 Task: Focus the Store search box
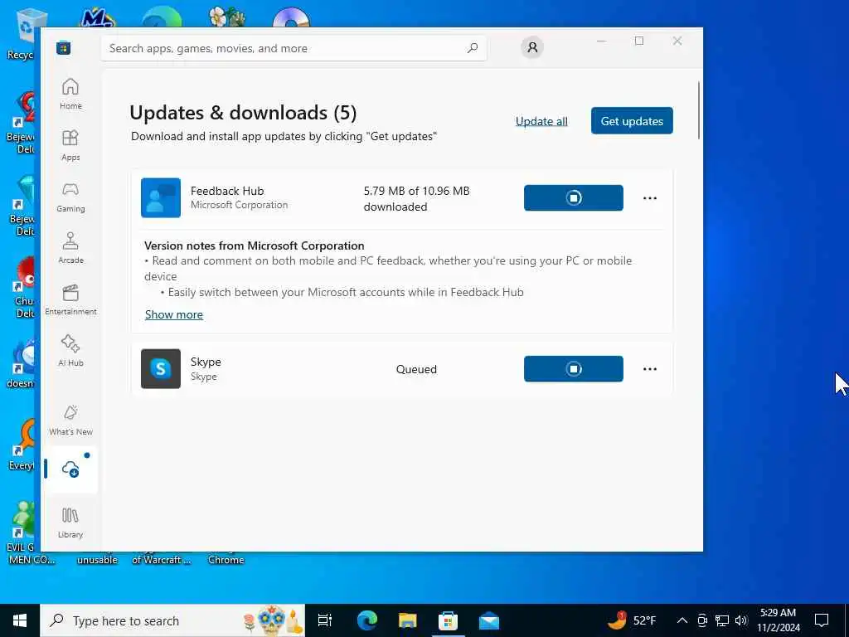point(294,48)
